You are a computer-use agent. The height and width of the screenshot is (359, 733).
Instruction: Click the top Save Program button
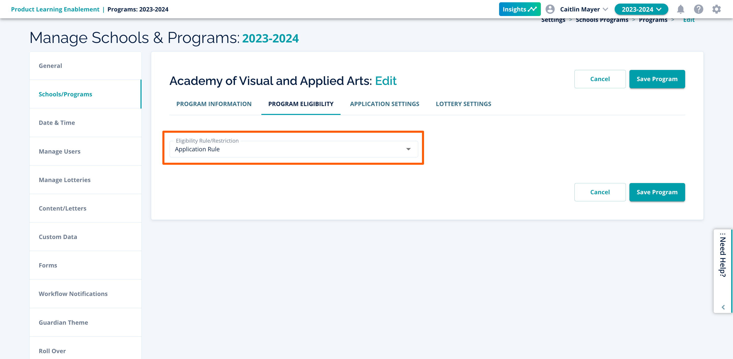(x=657, y=79)
